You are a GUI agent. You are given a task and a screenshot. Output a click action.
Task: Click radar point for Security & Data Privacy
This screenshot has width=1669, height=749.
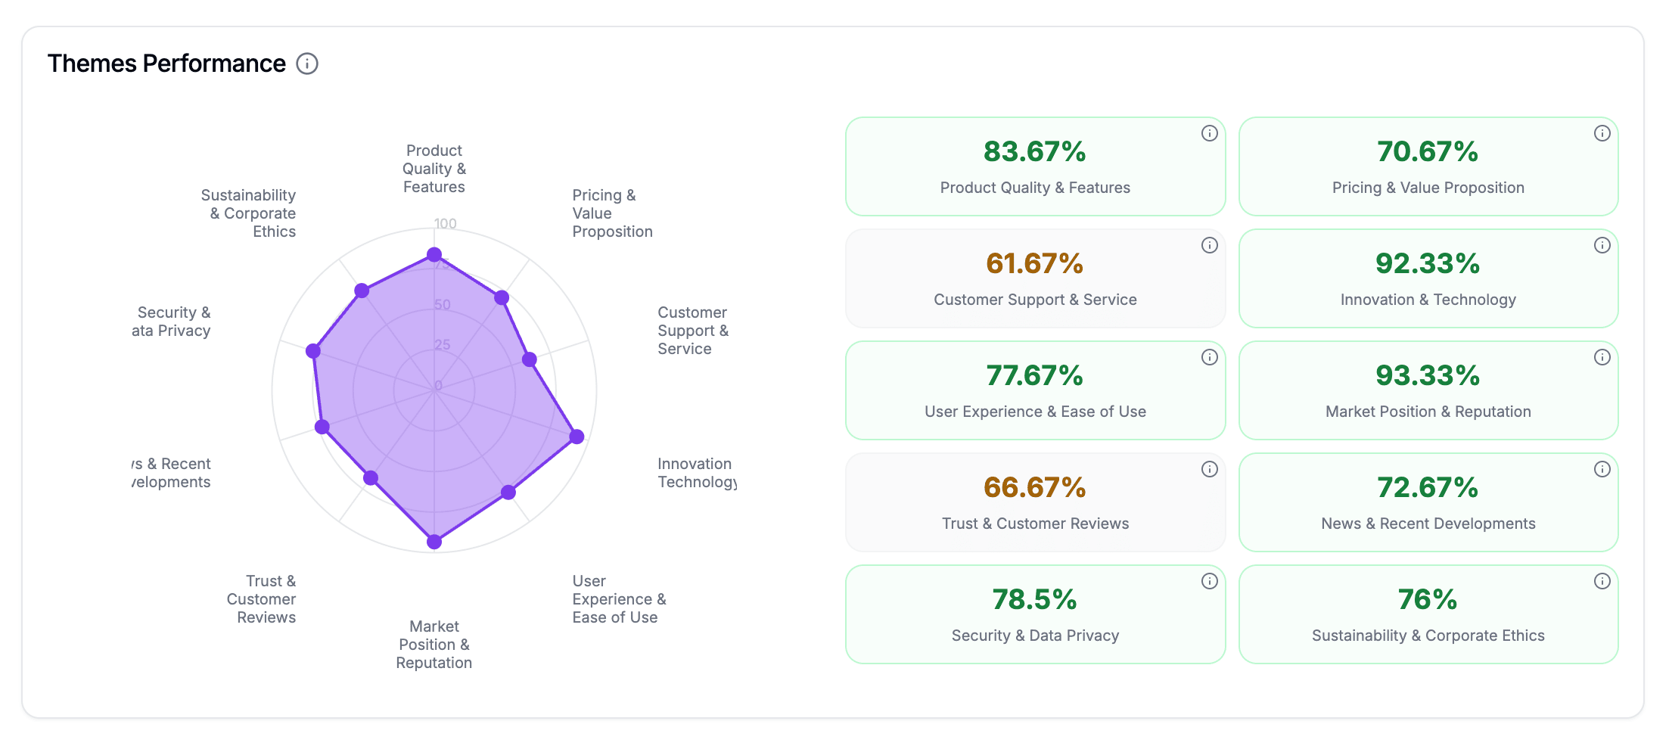[x=313, y=351]
